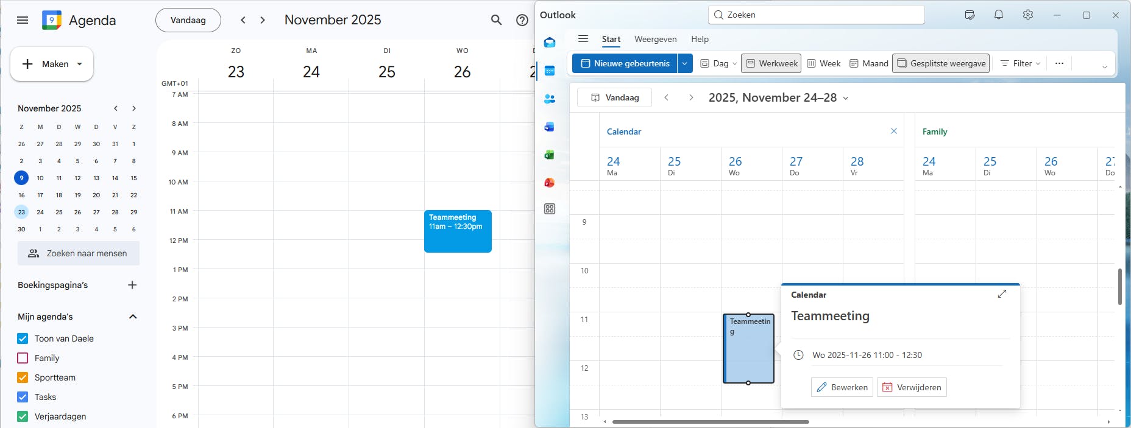Screen dimensions: 1131x428
Task: Click Bewerken in Teammeeting popup
Action: [x=842, y=387]
